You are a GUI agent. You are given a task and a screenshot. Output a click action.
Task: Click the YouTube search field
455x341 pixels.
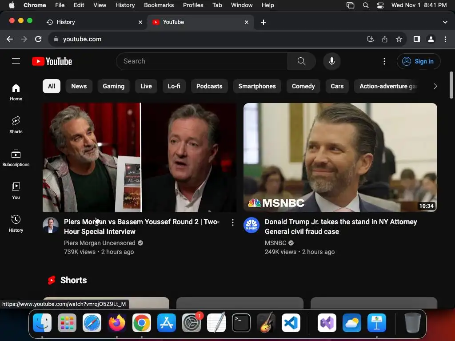point(202,61)
